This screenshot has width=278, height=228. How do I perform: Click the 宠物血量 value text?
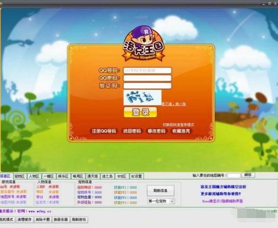tap(98, 197)
